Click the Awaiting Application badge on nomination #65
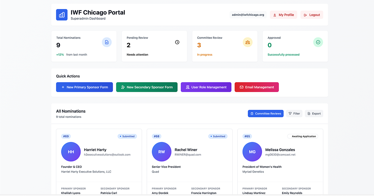 tap(303, 136)
